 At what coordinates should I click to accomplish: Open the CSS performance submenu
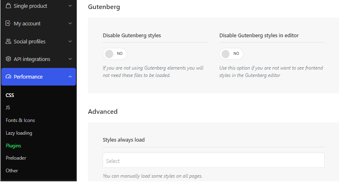tap(10, 95)
